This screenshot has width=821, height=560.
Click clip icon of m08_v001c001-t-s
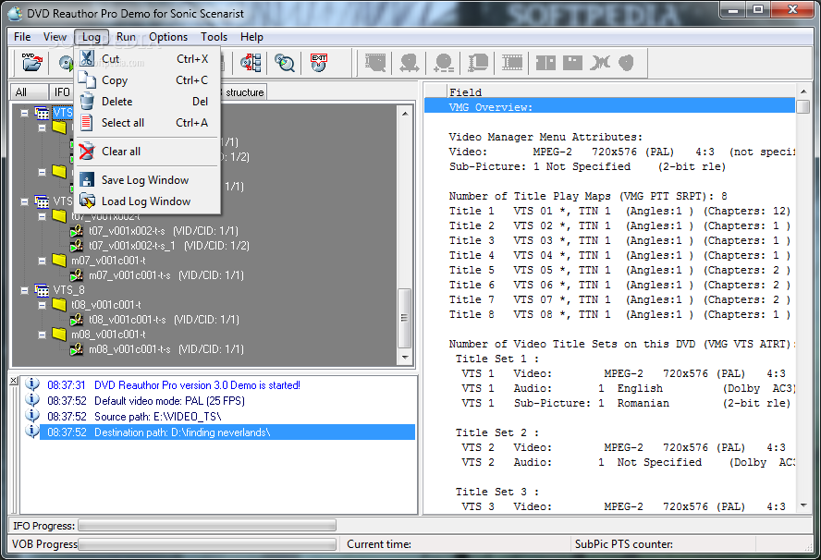point(77,348)
